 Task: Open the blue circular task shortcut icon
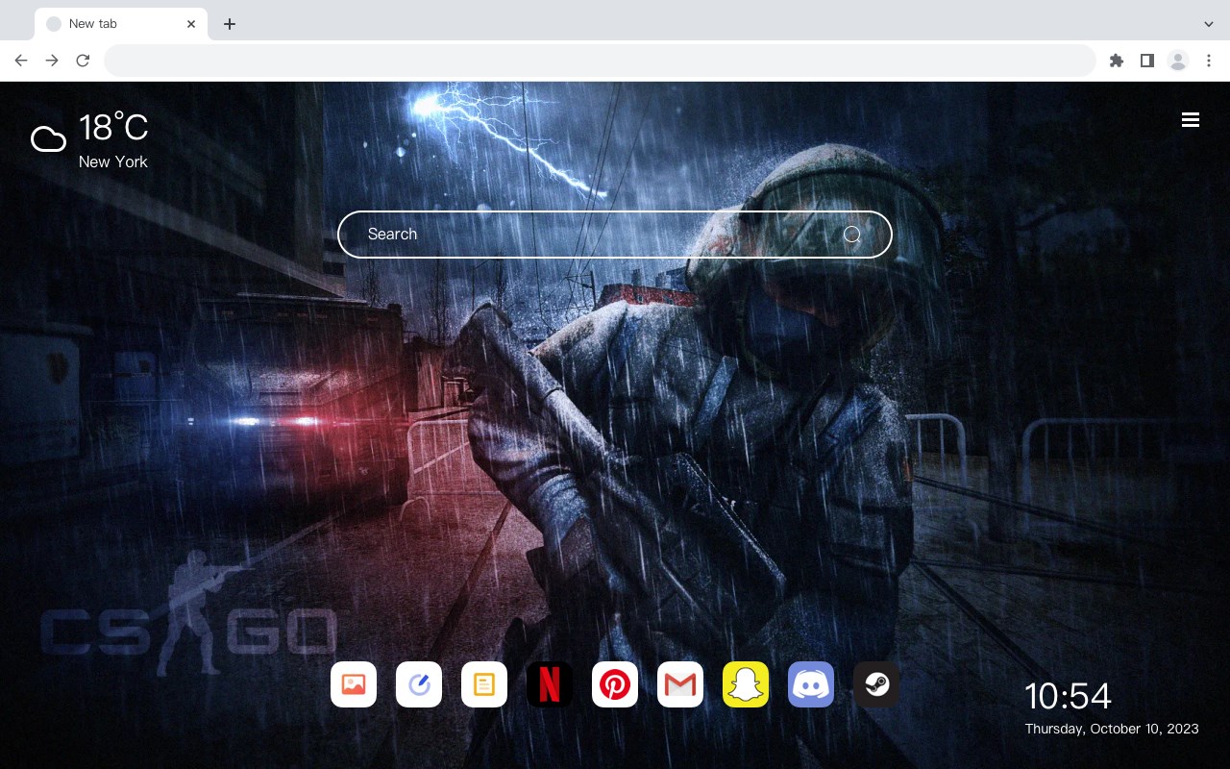pos(419,684)
